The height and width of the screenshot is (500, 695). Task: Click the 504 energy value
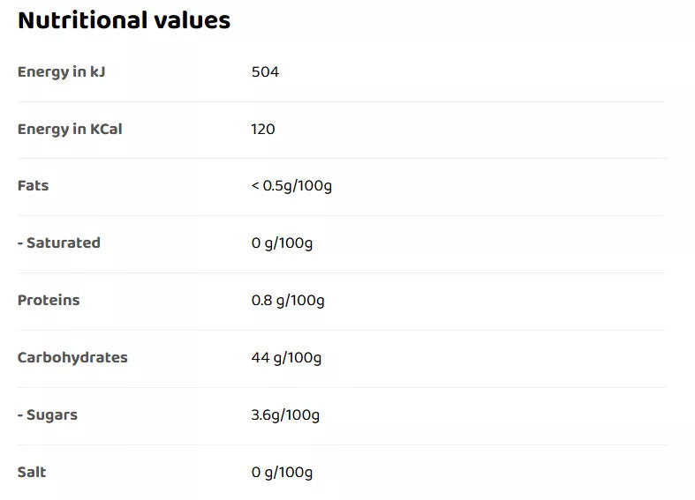(265, 71)
